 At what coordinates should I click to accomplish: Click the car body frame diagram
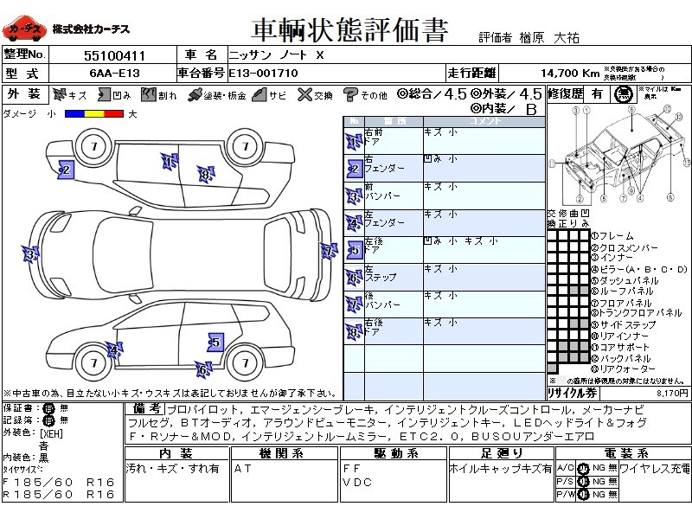tap(620, 151)
